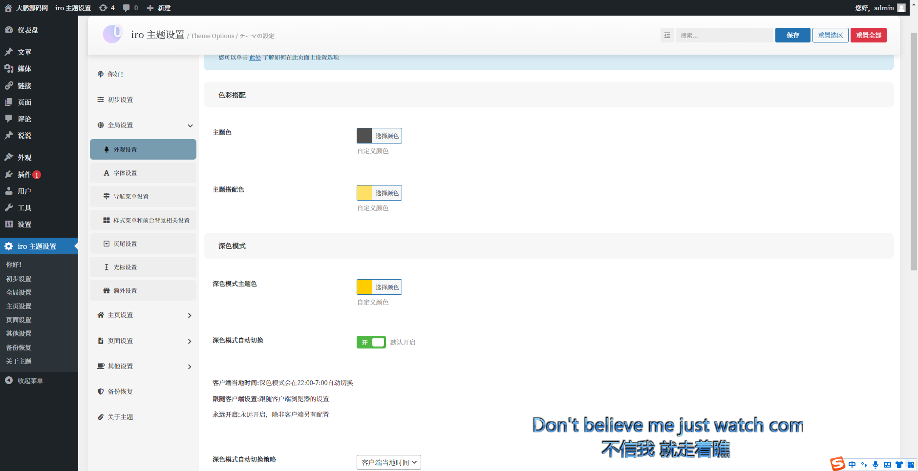The height and width of the screenshot is (471, 918).
Task: Select 字体设置 submenu item
Action: [x=125, y=173]
